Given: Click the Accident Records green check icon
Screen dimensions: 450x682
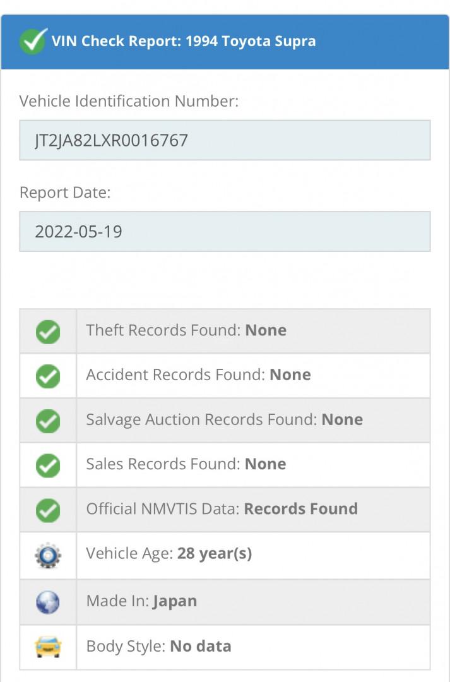Looking at the screenshot, I should tap(48, 376).
